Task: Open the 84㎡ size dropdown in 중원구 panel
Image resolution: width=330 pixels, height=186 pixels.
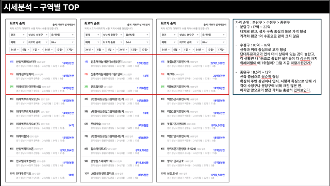Action: pyautogui.click(x=138, y=42)
